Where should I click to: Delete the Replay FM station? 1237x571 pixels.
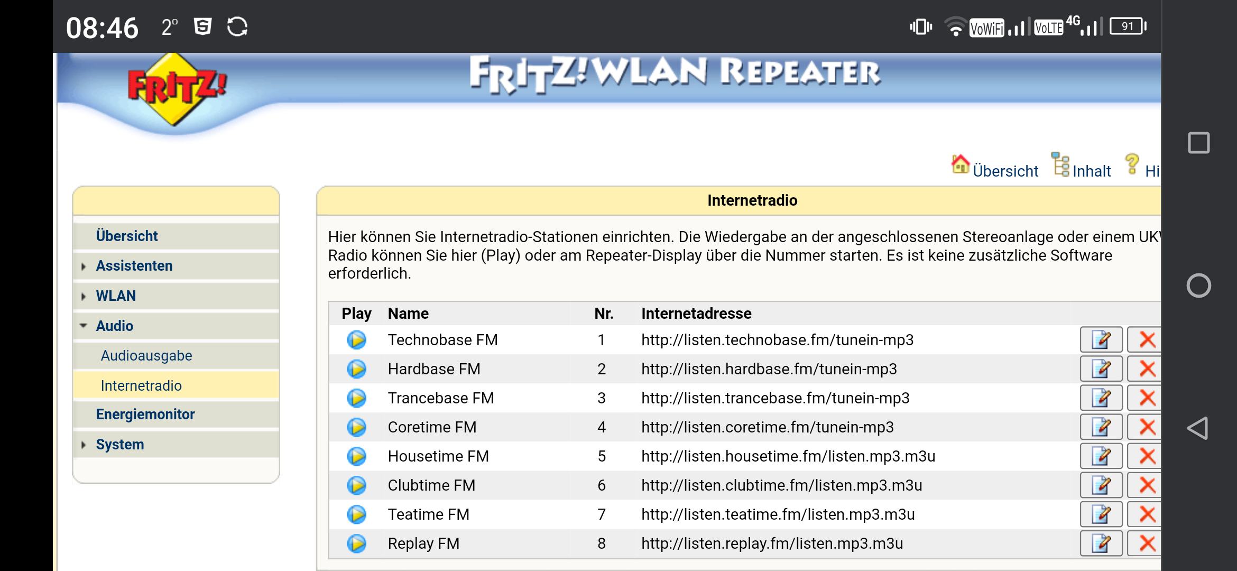pyautogui.click(x=1144, y=544)
